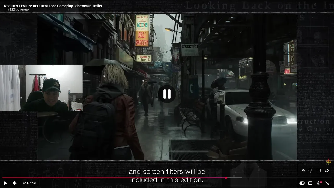Dislike the video with thumbs-down icon
Image resolution: width=334 pixels, height=188 pixels.
pos(311,171)
